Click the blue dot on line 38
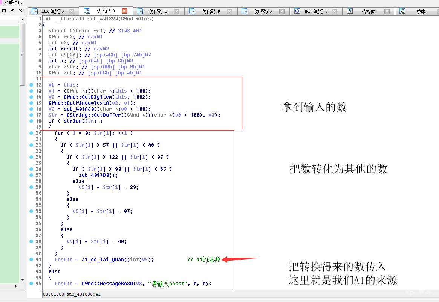 coord(31,241)
